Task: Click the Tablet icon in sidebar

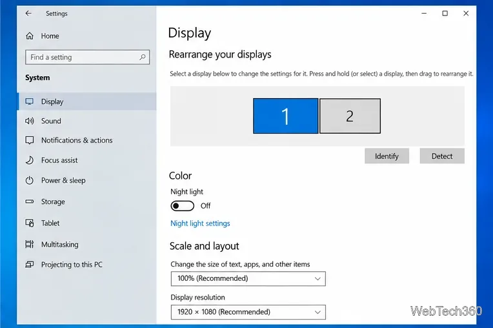Action: pos(30,223)
